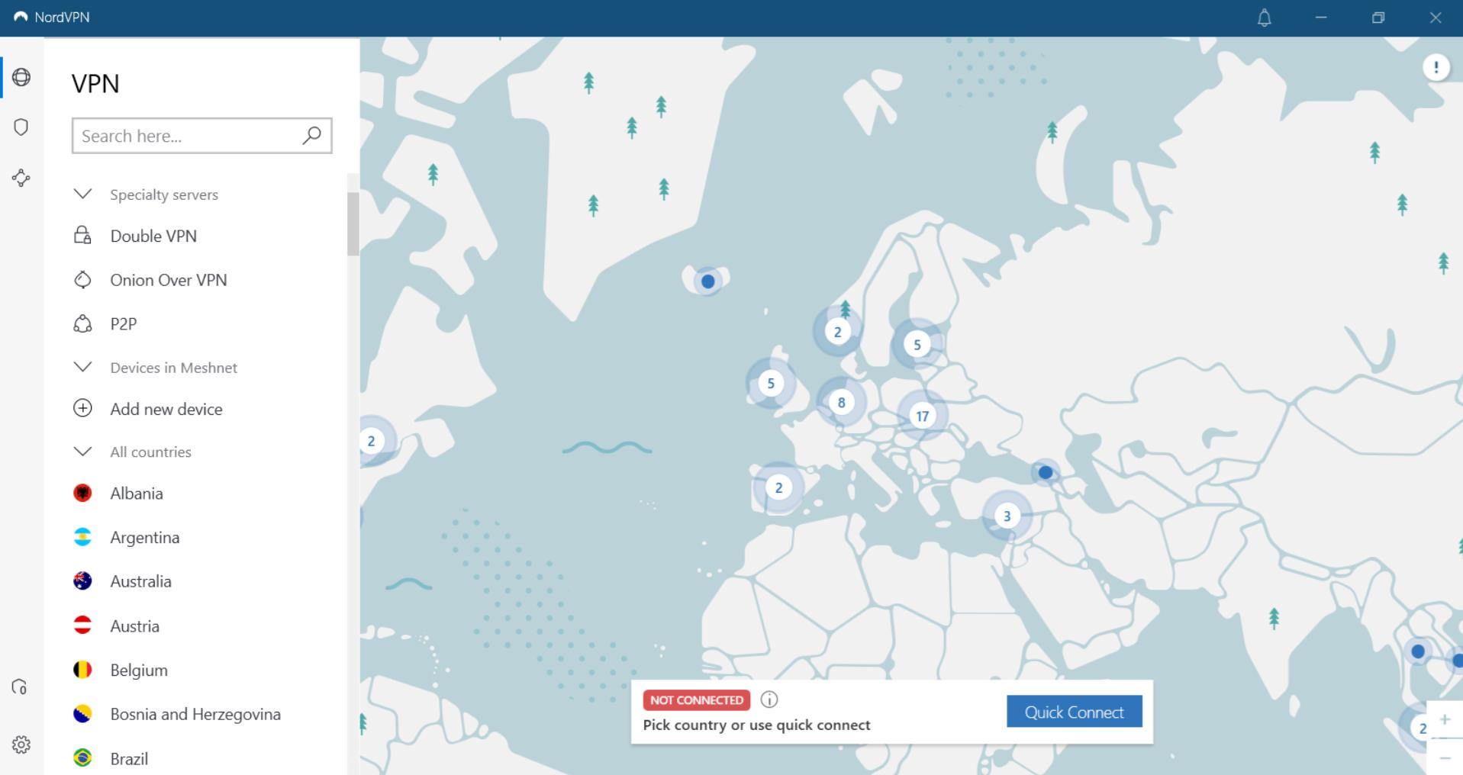The height and width of the screenshot is (775, 1463).
Task: Select the P2P label
Action: coord(124,324)
